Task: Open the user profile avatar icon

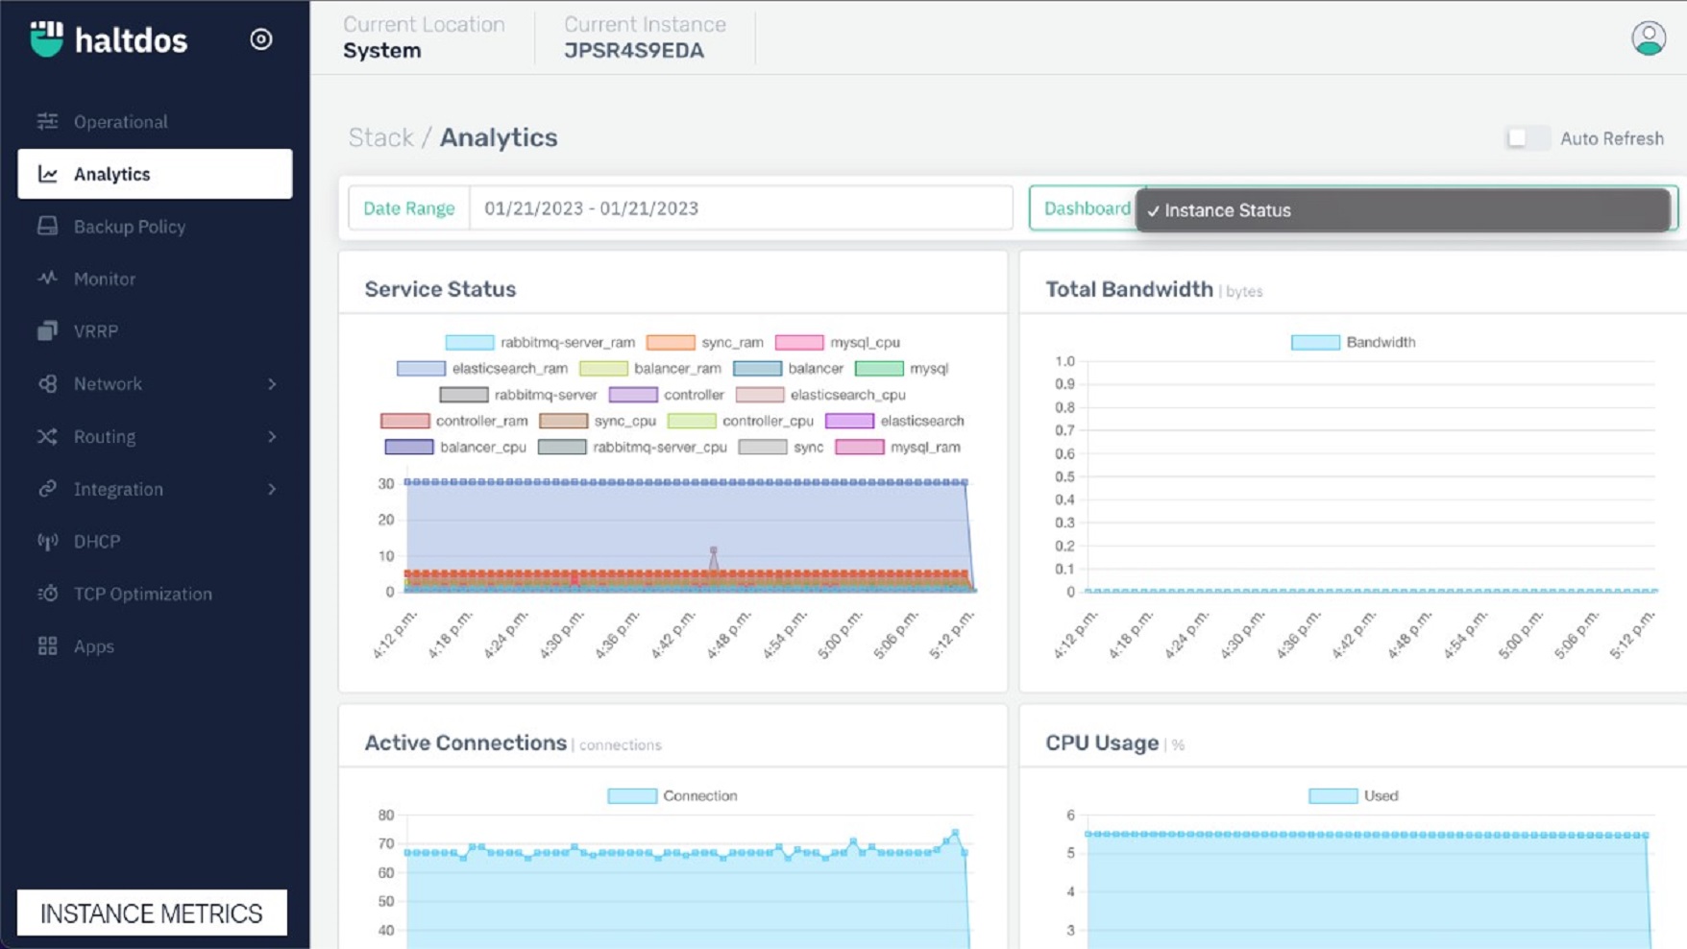Action: coord(1649,38)
